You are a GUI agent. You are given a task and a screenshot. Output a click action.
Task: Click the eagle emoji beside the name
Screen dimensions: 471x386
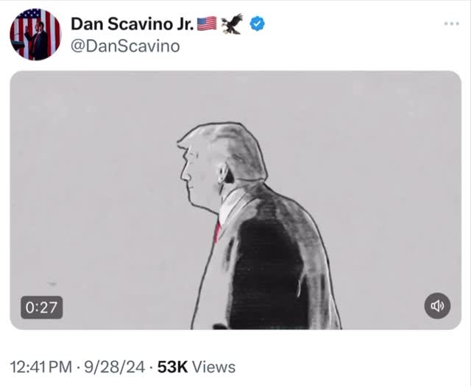pos(231,24)
